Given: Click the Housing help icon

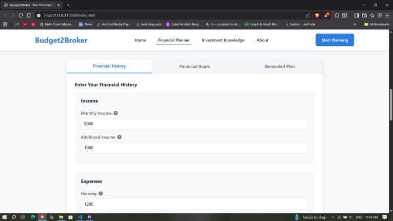Looking at the screenshot, I should 100,193.
